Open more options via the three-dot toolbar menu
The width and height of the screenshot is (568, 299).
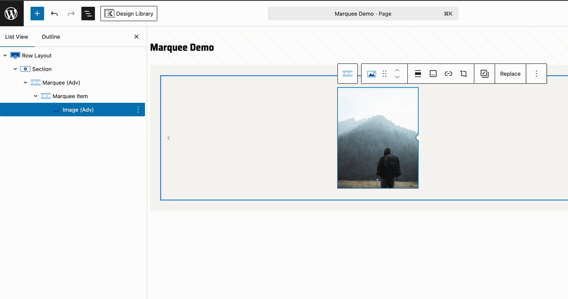click(x=536, y=74)
